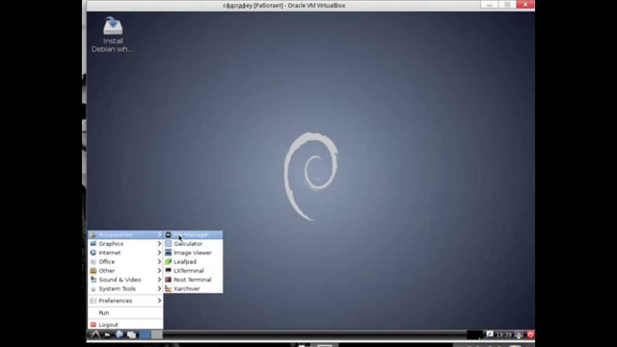
Task: Launch LXTerminal from the submenu
Action: pos(193,271)
